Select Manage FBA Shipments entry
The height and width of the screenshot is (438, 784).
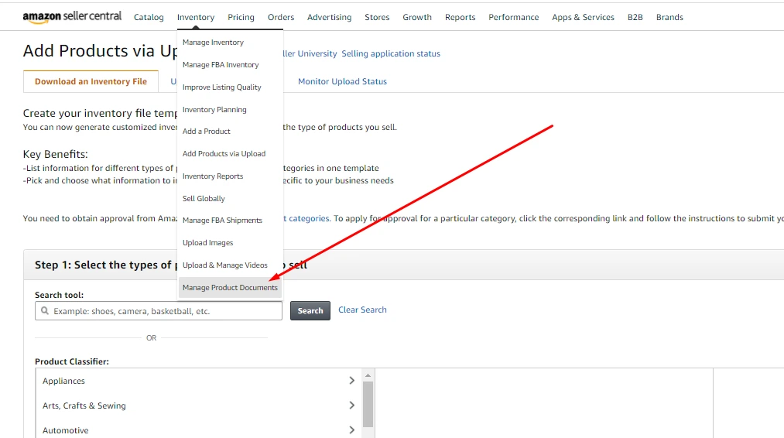(222, 221)
